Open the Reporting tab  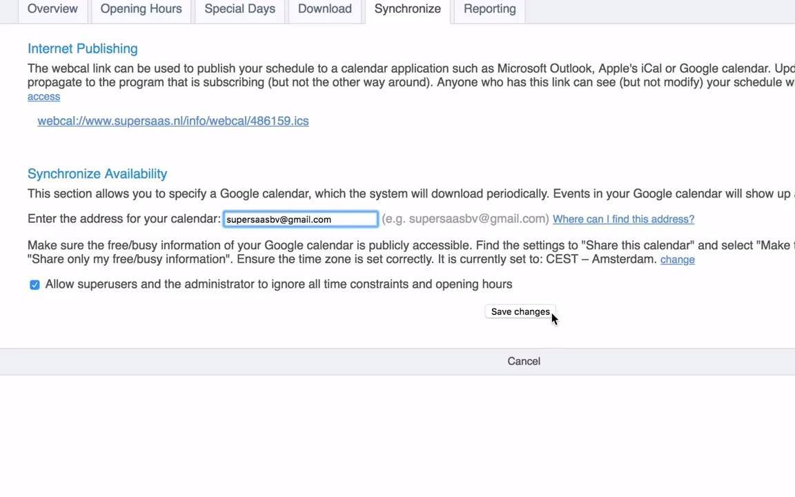490,9
